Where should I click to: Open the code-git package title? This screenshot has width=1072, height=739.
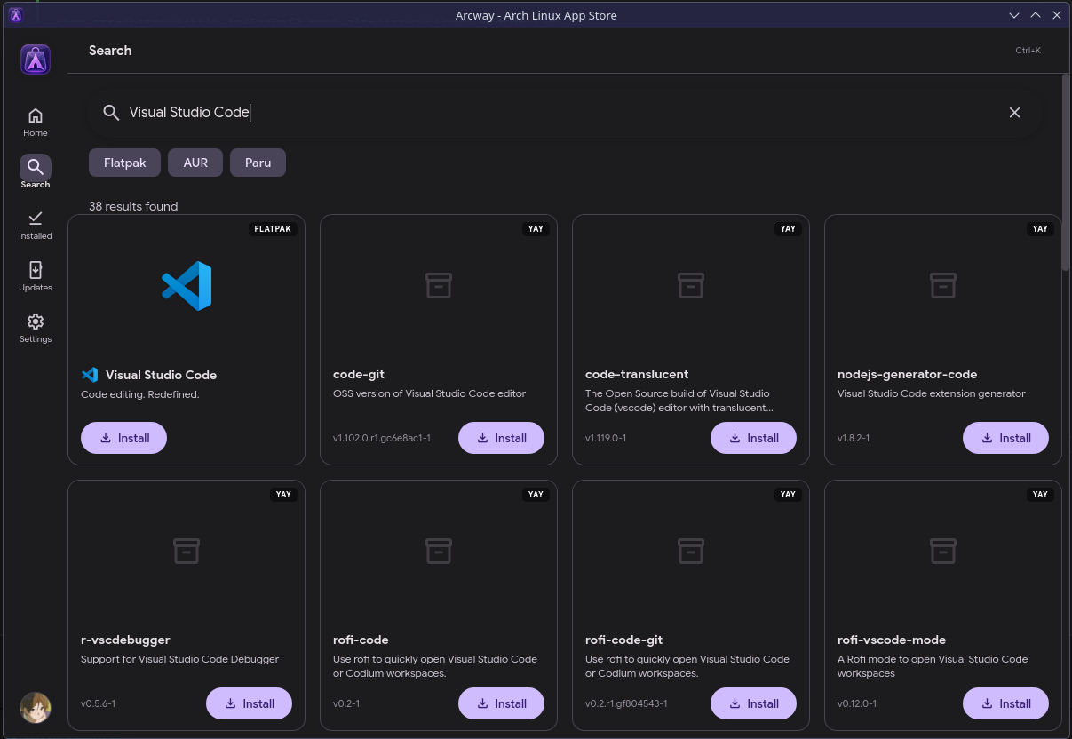point(359,375)
